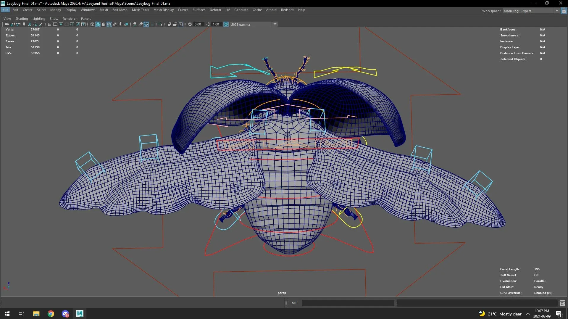Viewport: 568px width, 319px height.
Task: Toggle the Film Gate icon
Action: tap(55, 24)
